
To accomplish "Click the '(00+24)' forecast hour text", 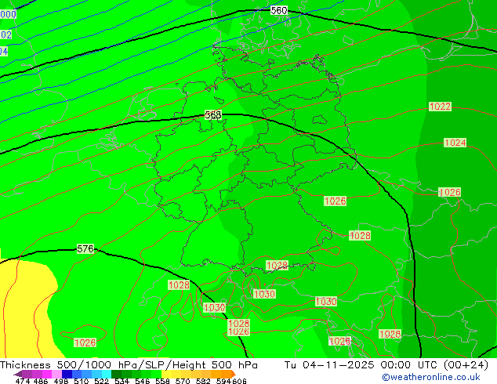I will (x=466, y=365).
